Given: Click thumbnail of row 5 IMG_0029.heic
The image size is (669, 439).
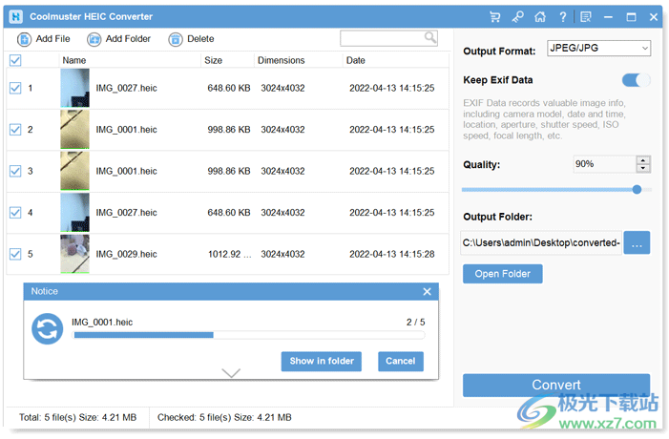Looking at the screenshot, I should point(75,254).
